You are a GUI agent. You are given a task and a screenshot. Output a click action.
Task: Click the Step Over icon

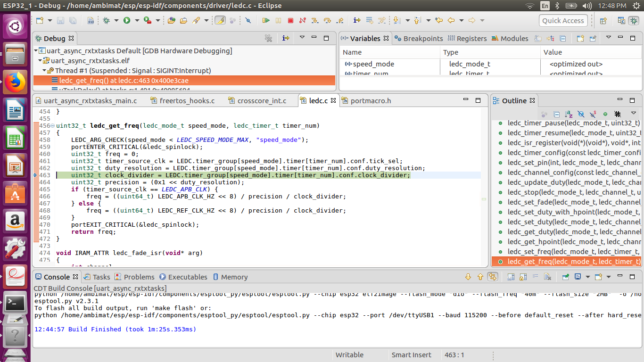click(x=328, y=20)
